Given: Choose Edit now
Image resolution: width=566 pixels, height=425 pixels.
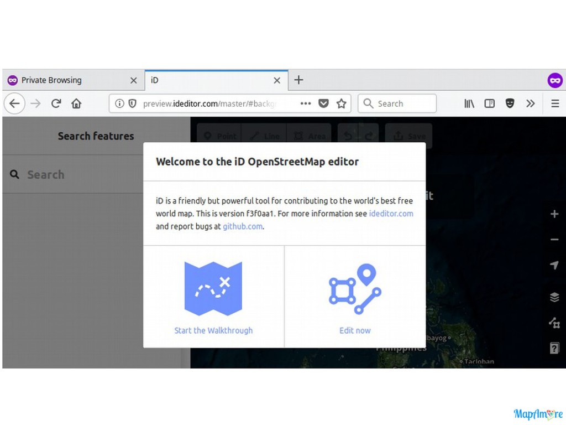Looking at the screenshot, I should [355, 297].
